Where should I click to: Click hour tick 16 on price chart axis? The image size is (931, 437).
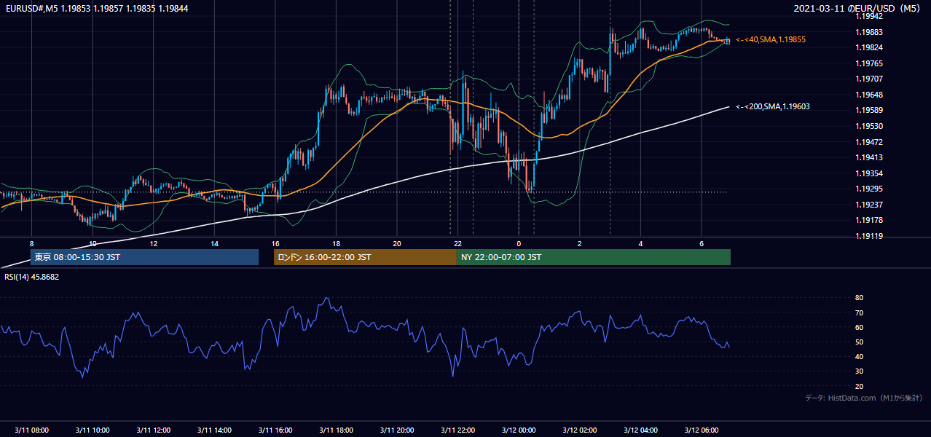pos(275,243)
